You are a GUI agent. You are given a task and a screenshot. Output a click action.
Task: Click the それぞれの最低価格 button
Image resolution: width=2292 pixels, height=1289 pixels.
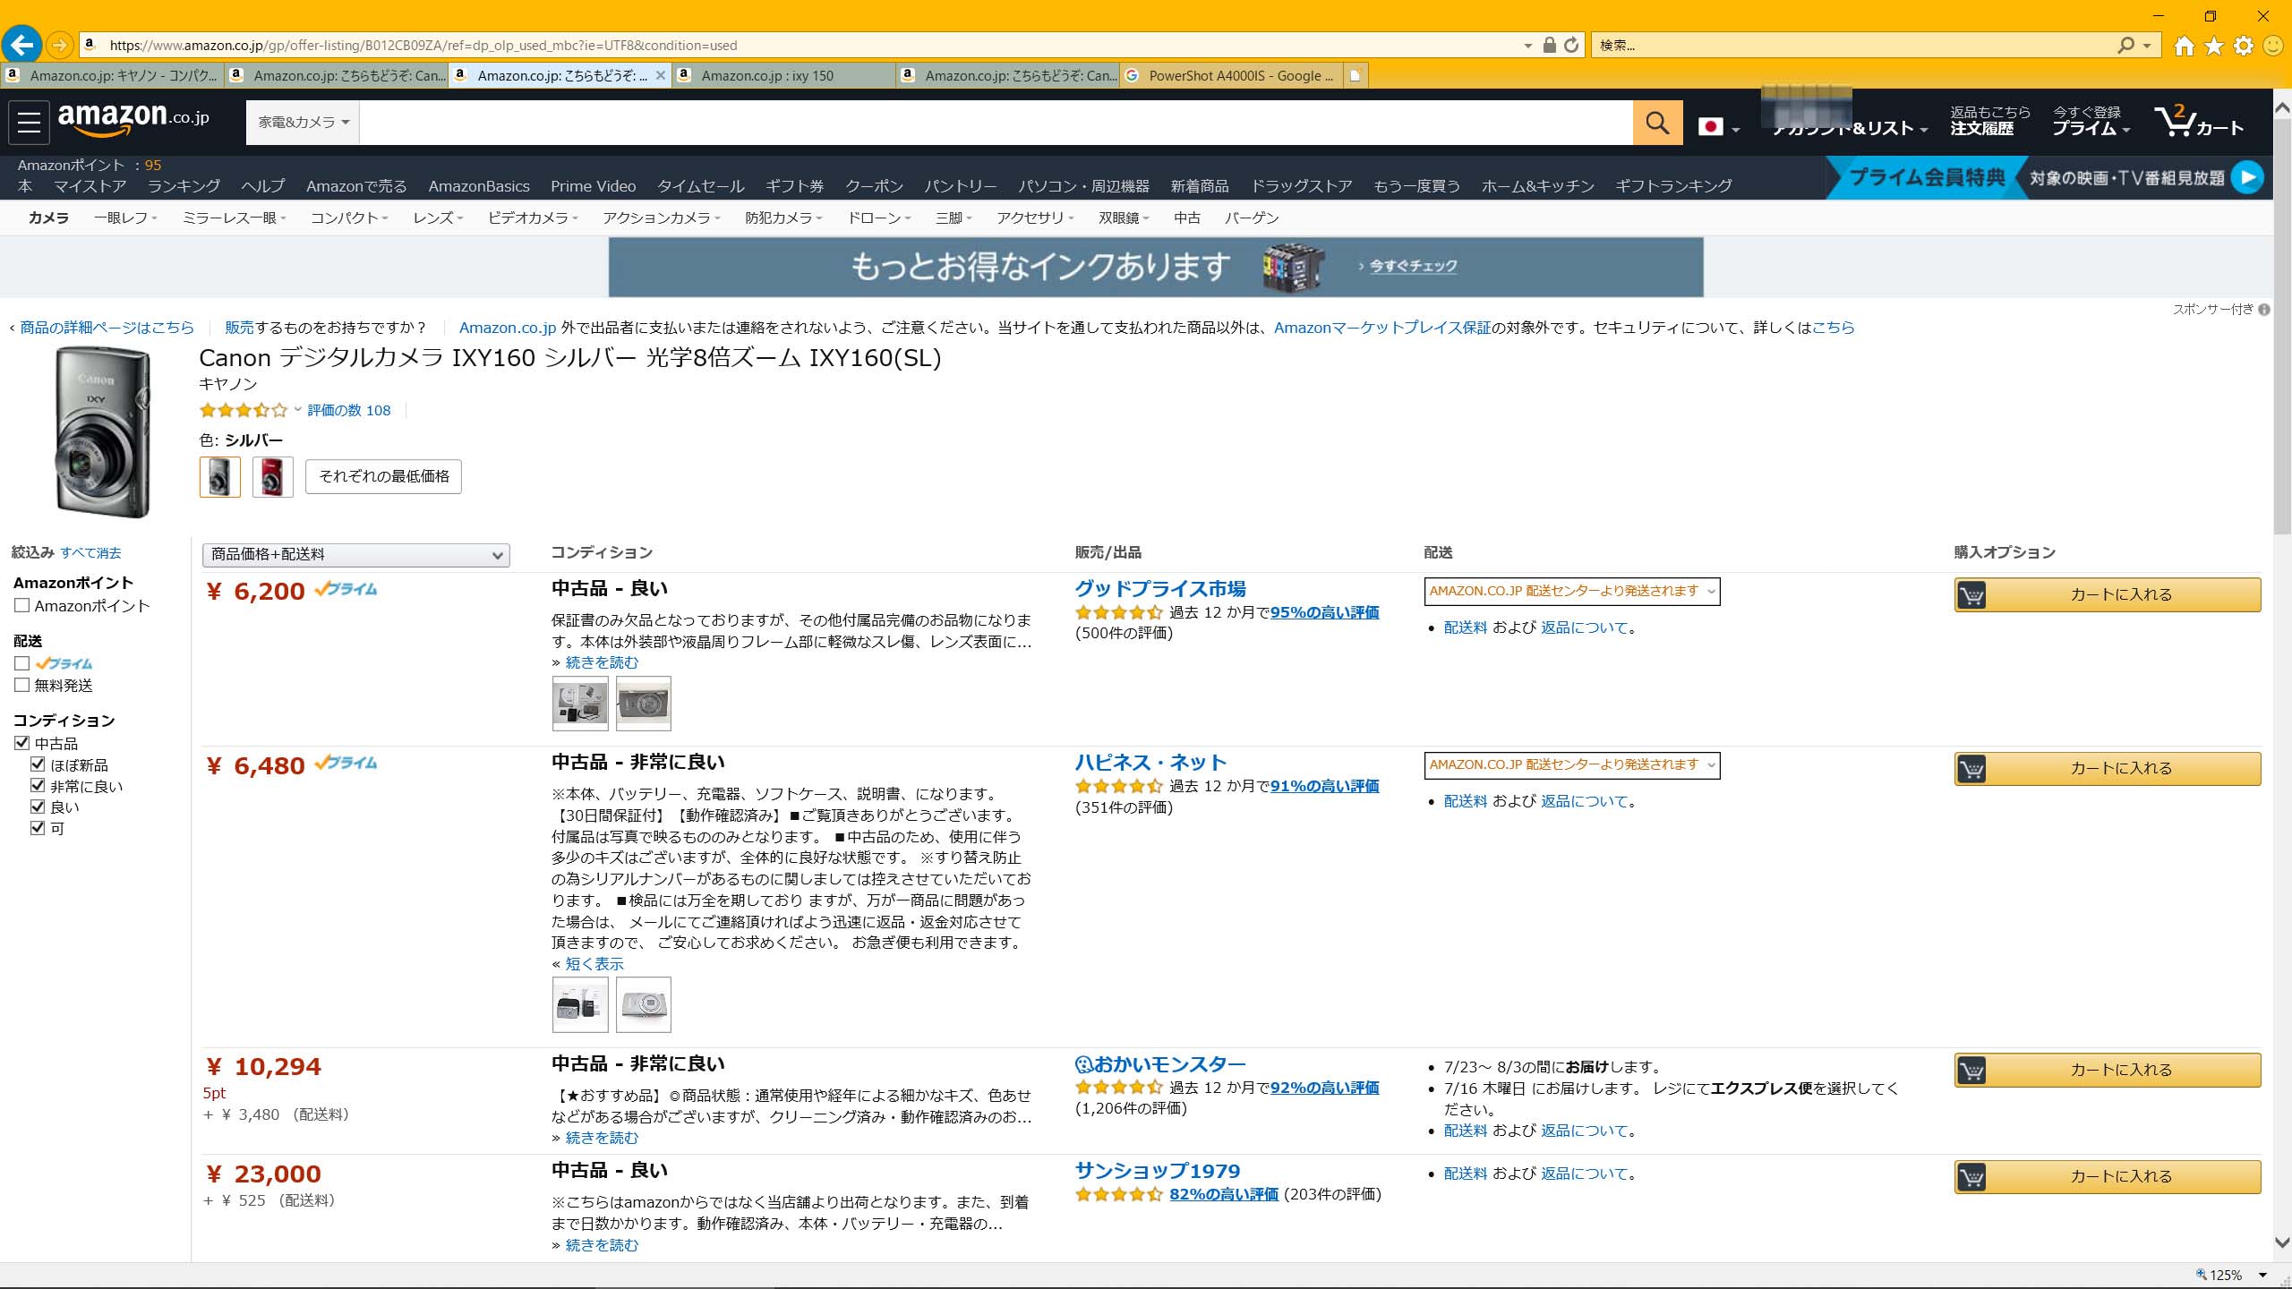pos(383,476)
